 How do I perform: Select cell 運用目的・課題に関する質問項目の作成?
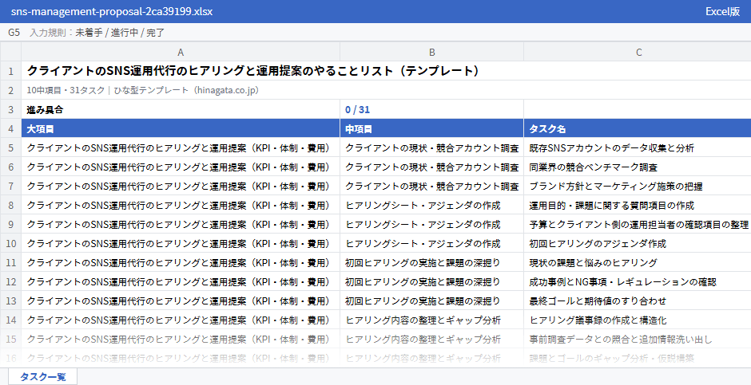(638, 205)
